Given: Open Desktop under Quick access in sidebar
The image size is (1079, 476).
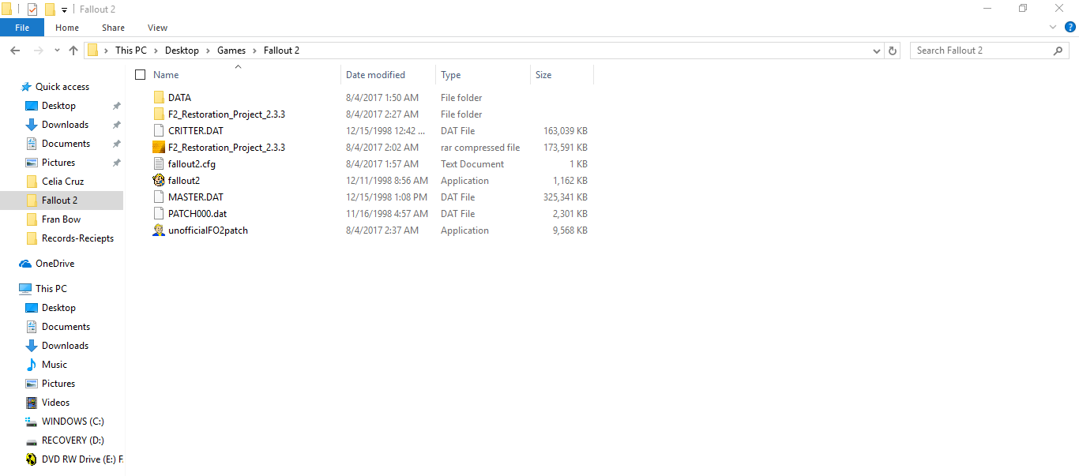Looking at the screenshot, I should 58,106.
